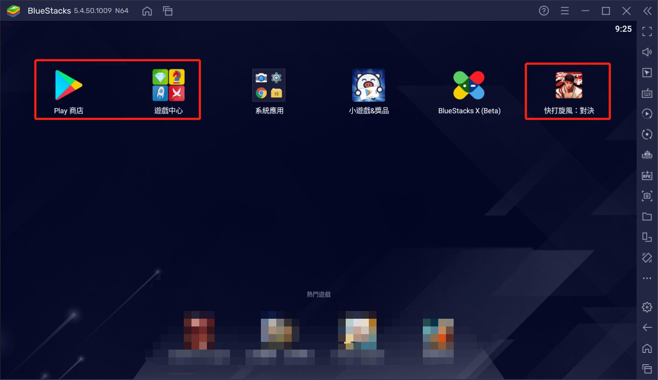Start the 快打旋風：對決 game
Image resolution: width=658 pixels, height=380 pixels.
click(569, 85)
